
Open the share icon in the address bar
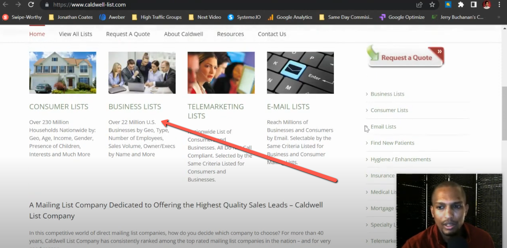419,5
